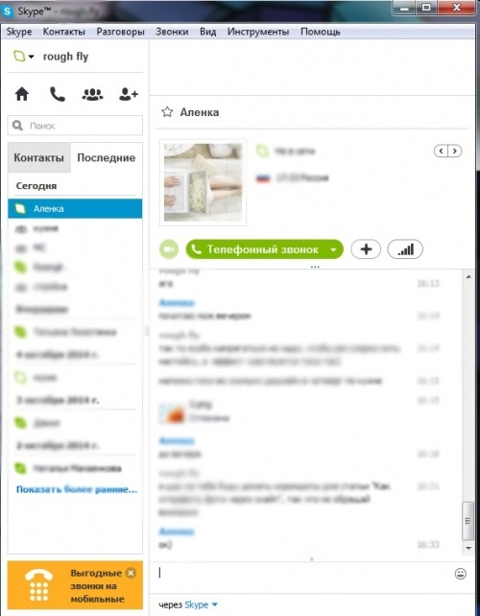Start a video call with Аленка
The height and width of the screenshot is (616, 480).
[169, 249]
